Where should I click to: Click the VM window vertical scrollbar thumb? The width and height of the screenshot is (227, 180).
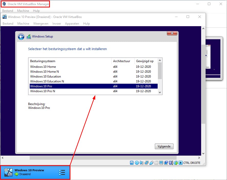203,84
